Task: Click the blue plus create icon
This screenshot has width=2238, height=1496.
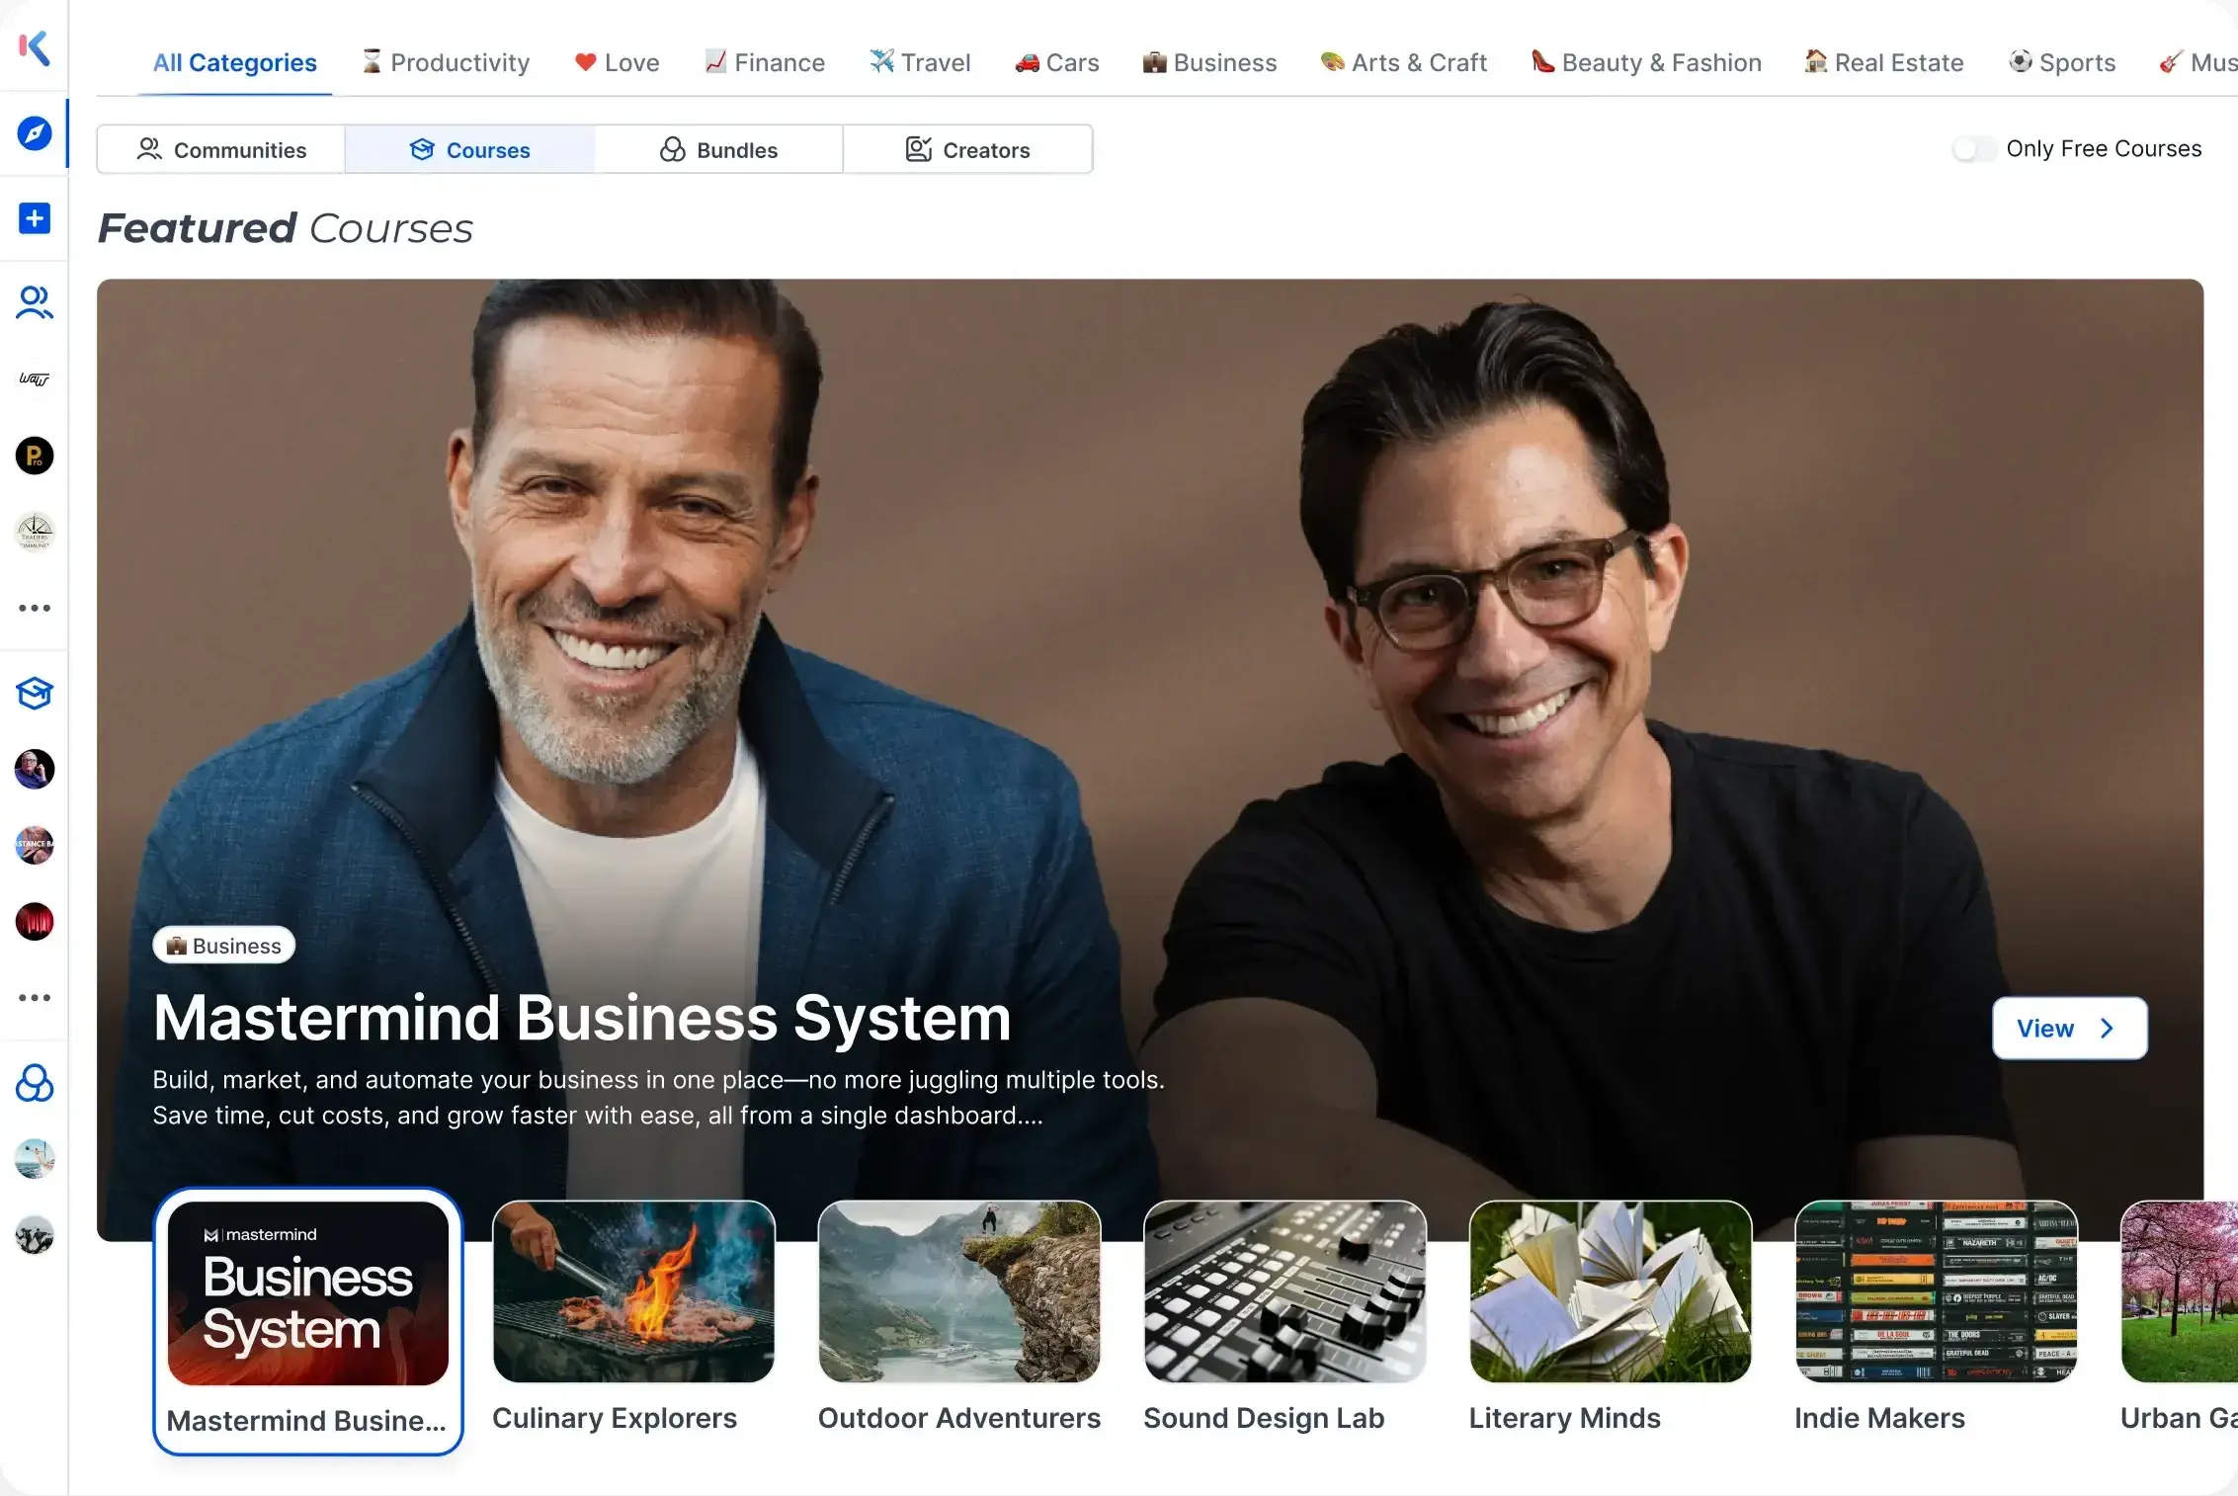Action: coord(35,218)
